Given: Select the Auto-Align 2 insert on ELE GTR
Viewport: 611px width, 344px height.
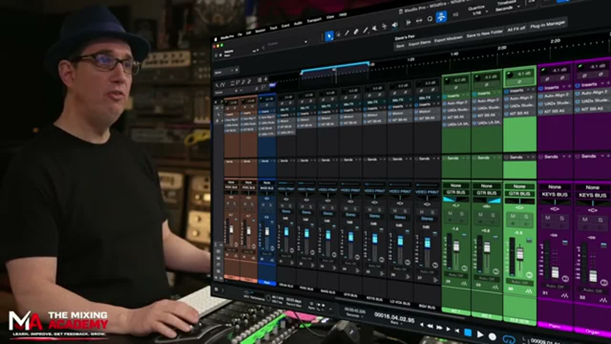Looking at the screenshot, I should pos(521,98).
